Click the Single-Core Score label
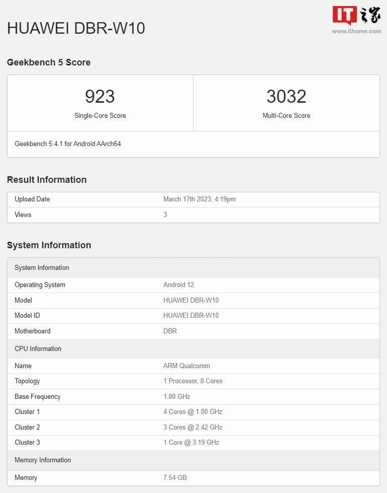 (x=100, y=116)
